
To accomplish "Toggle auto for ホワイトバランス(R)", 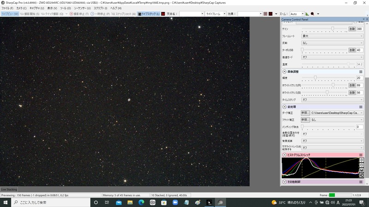I will point(352,86).
